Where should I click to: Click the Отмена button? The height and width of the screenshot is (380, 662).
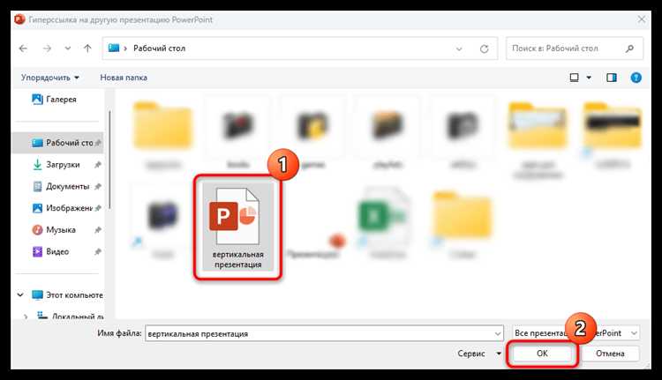coord(610,354)
